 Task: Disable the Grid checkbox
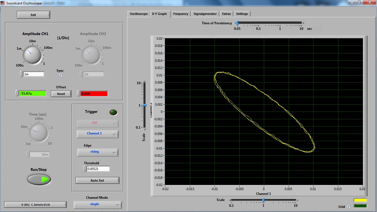pos(348,206)
